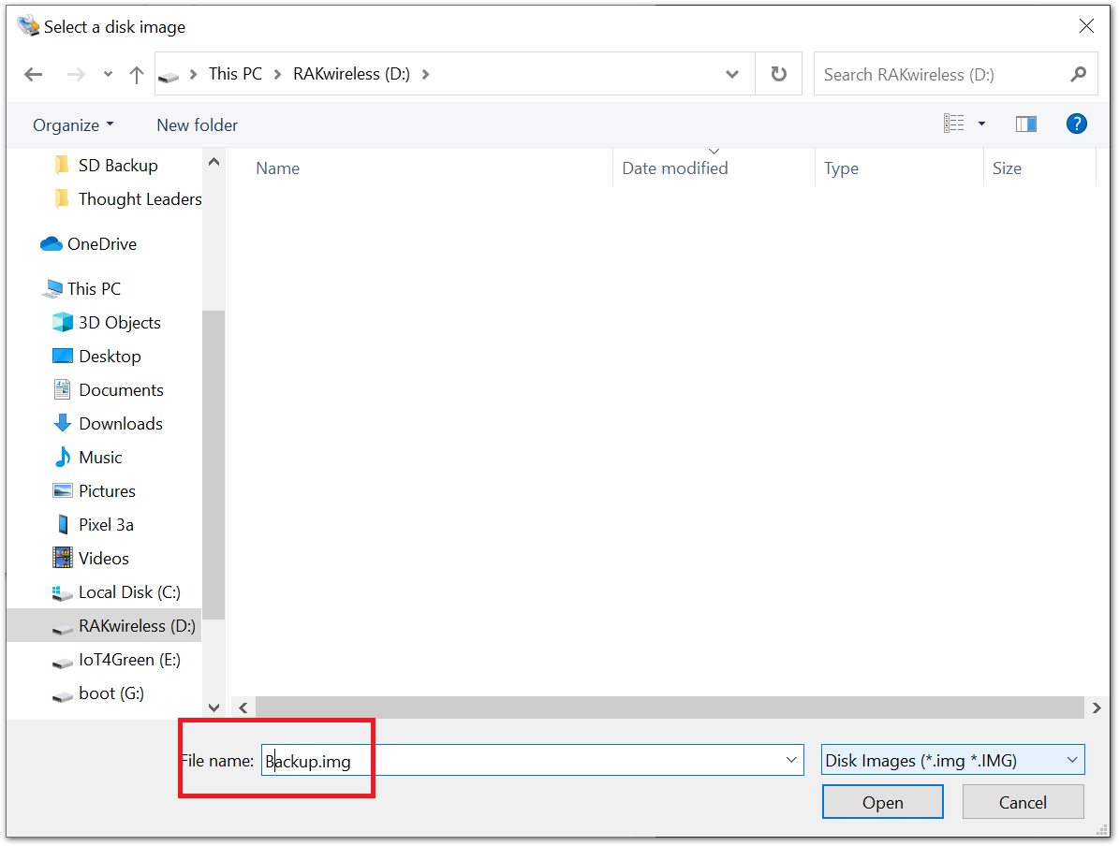Select boot (G:) drive
Image resolution: width=1119 pixels, height=846 pixels.
111,693
